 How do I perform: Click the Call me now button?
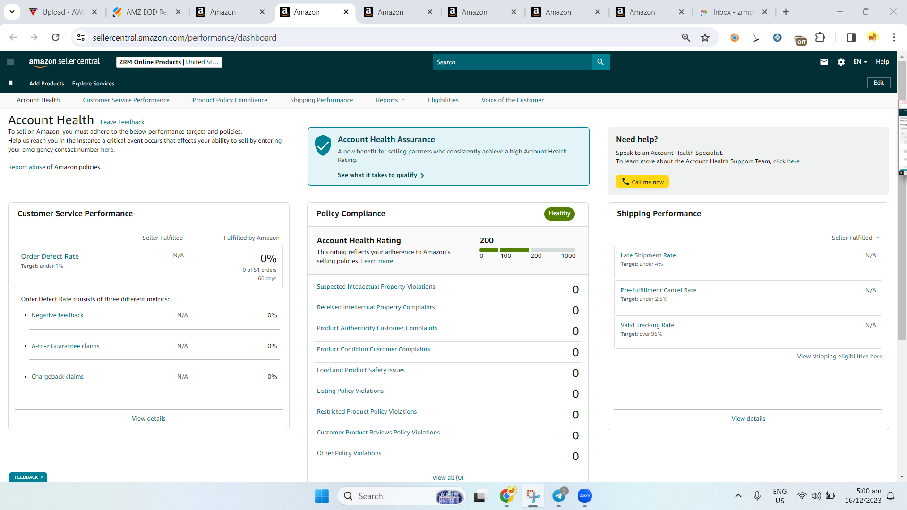(642, 182)
